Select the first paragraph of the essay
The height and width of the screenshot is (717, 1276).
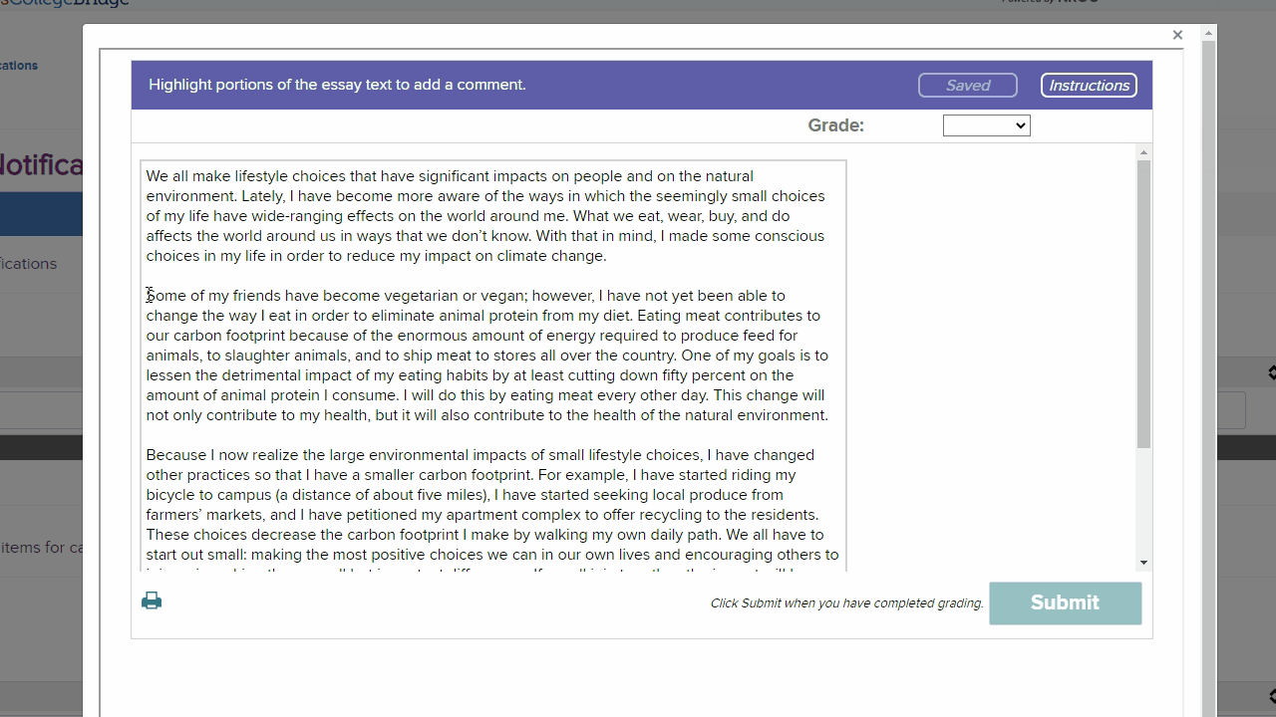click(x=484, y=215)
